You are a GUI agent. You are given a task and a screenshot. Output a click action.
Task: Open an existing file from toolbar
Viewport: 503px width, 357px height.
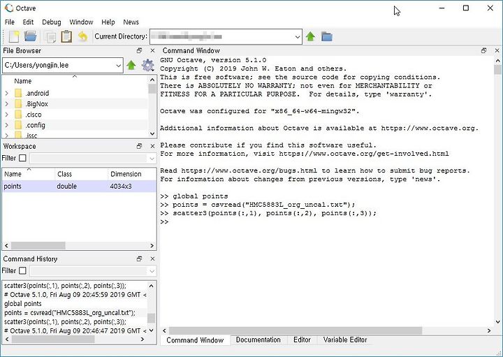coord(31,36)
